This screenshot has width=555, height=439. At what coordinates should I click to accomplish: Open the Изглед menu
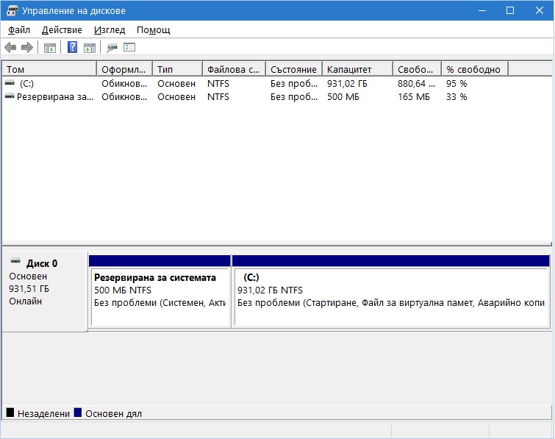point(110,30)
